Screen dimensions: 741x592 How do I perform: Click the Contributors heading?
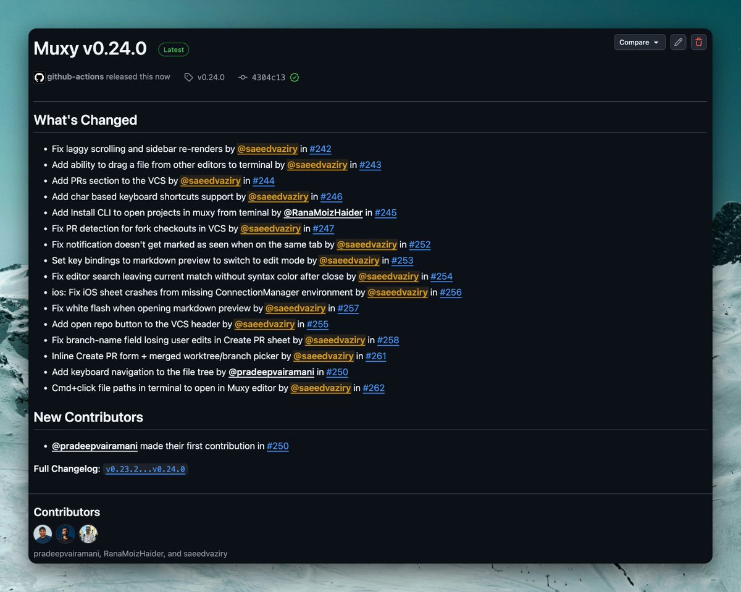[67, 512]
